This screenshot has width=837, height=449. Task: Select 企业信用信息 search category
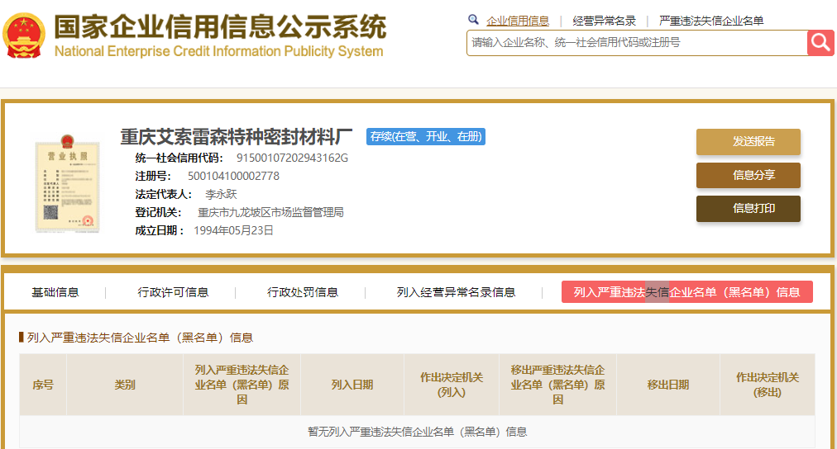518,21
